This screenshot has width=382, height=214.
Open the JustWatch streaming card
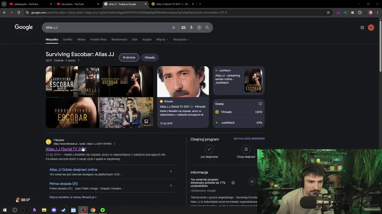(x=239, y=81)
